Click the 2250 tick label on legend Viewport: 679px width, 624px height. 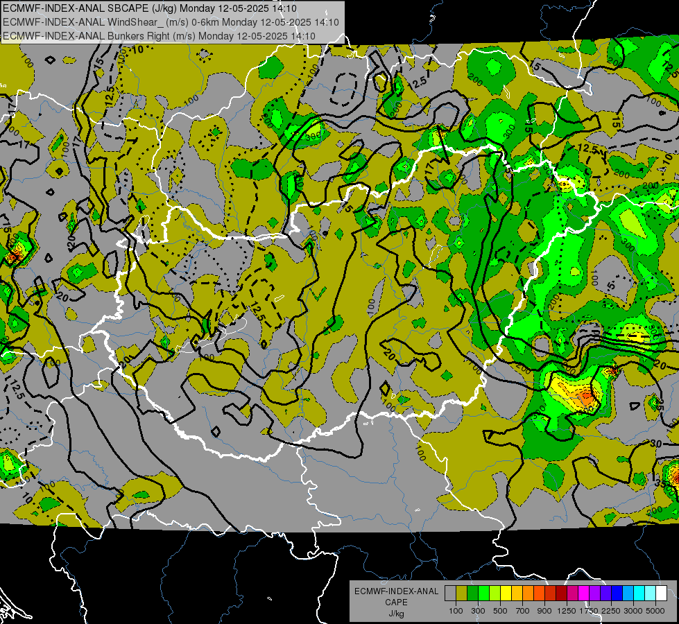point(611,611)
